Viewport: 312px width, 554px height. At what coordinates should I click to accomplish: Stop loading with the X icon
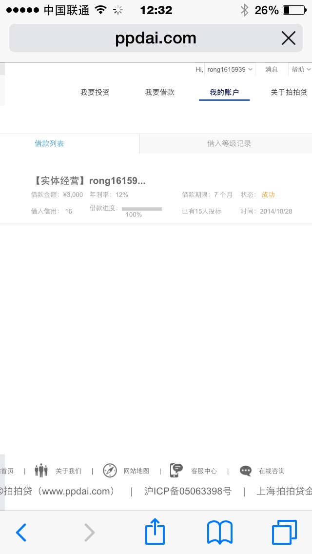[288, 38]
